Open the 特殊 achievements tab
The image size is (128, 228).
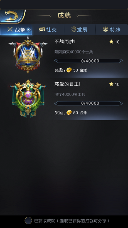[112, 30]
